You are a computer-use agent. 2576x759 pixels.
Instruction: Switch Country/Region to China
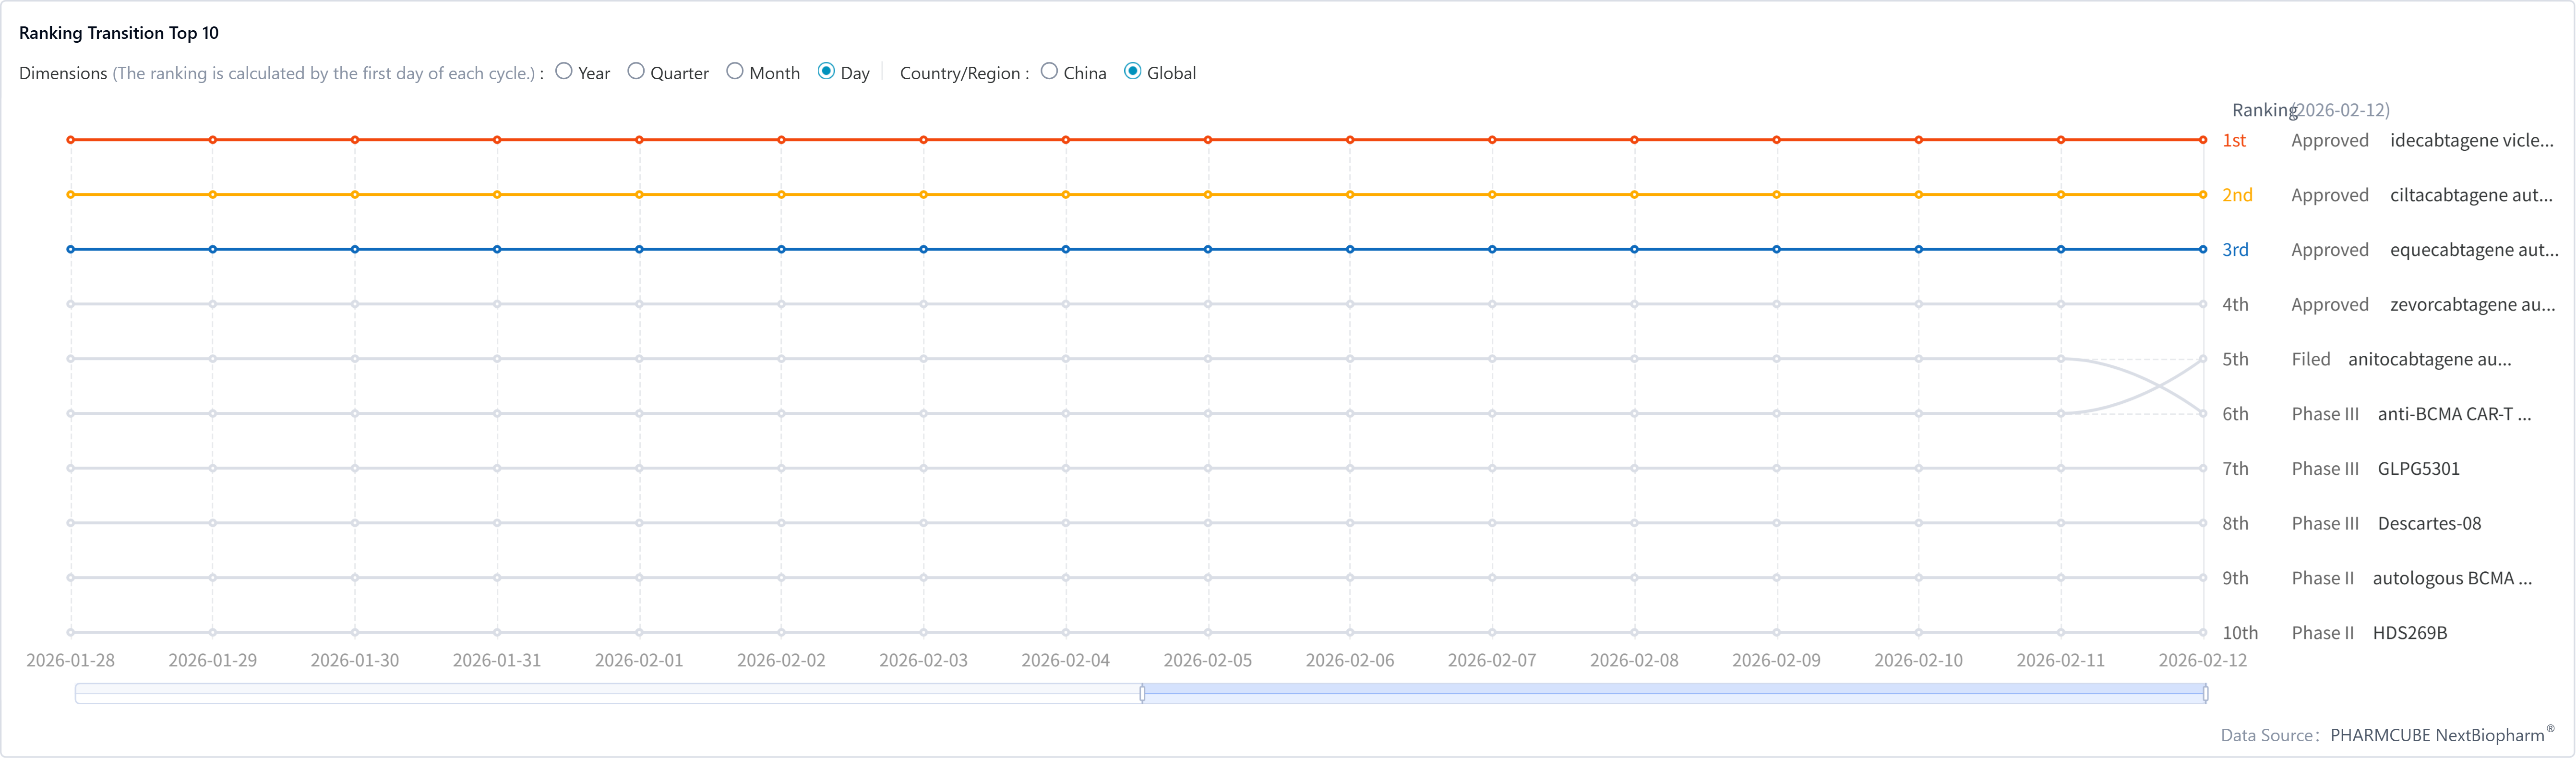click(x=1049, y=71)
